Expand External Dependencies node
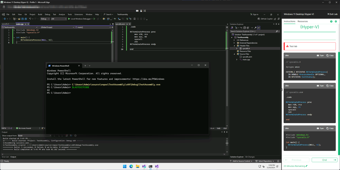 pos(234,43)
